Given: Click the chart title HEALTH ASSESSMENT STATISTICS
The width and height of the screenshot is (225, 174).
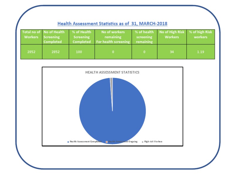Looking at the screenshot, I should (112, 72).
